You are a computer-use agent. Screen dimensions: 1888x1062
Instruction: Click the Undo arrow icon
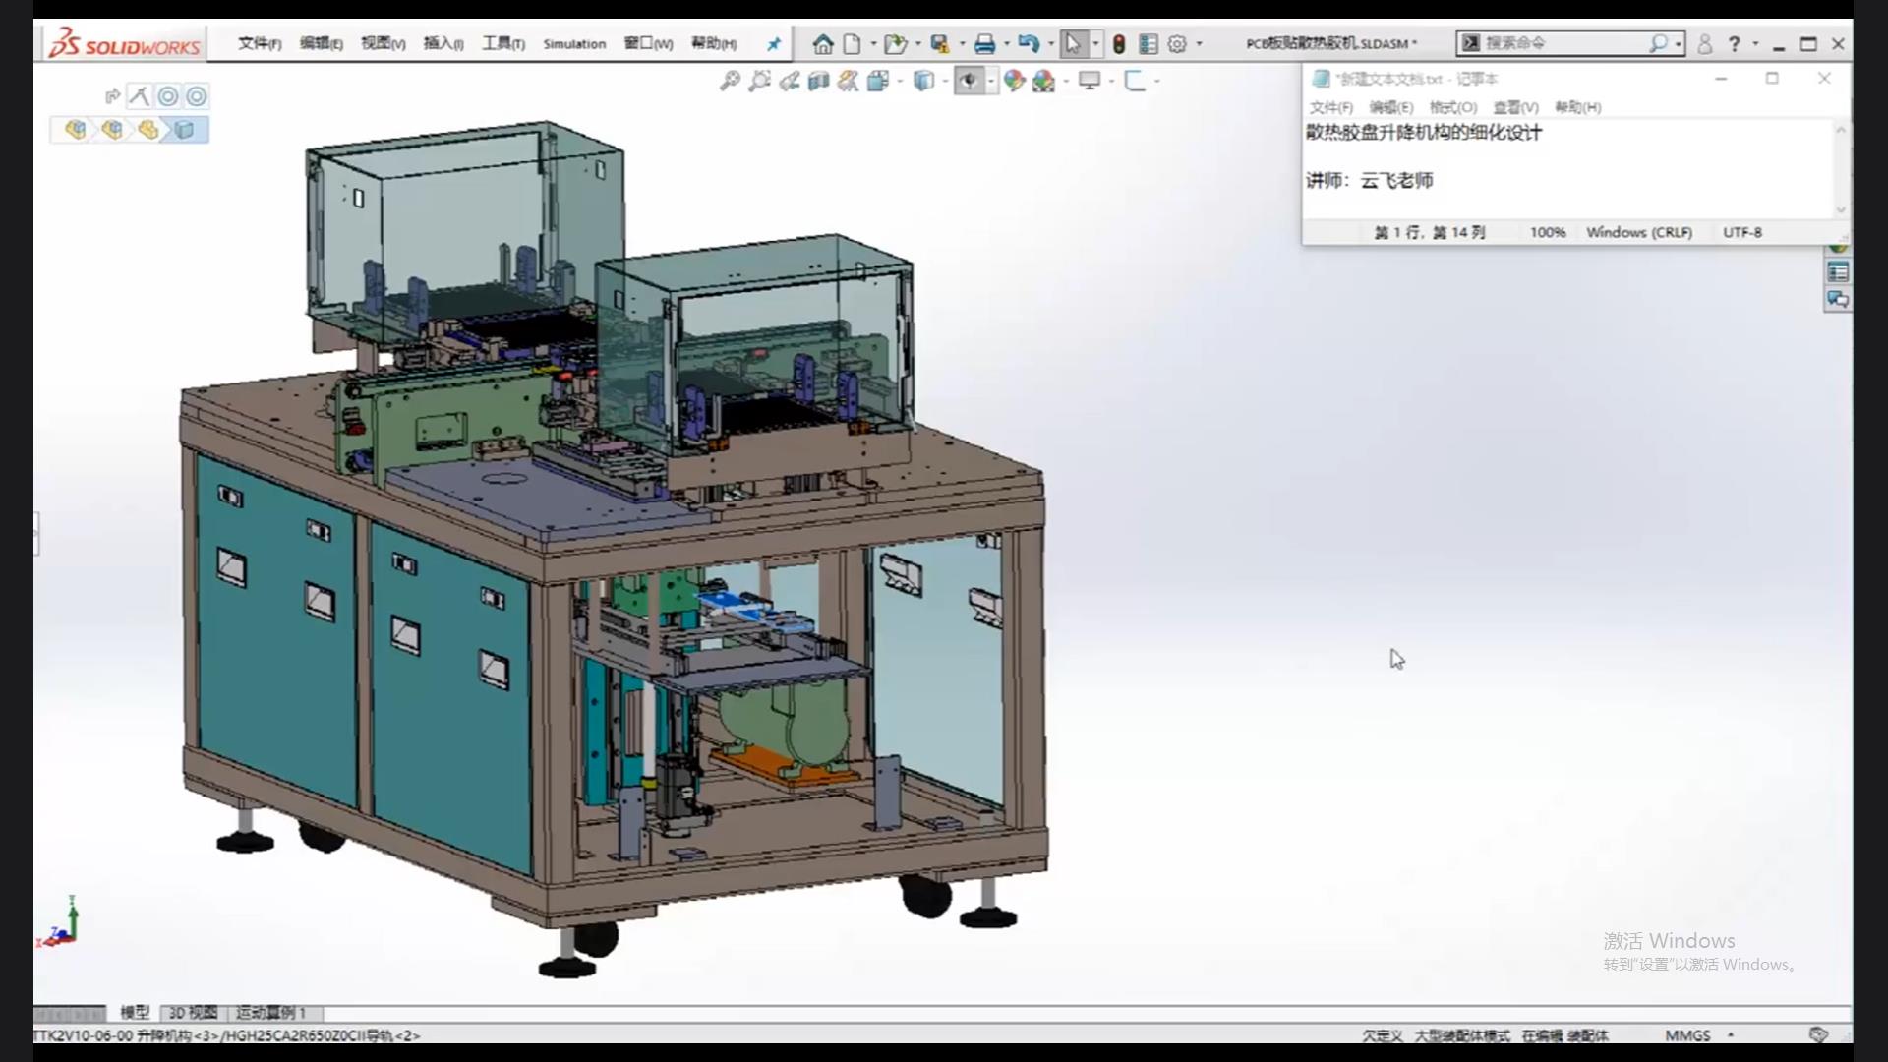click(1029, 44)
